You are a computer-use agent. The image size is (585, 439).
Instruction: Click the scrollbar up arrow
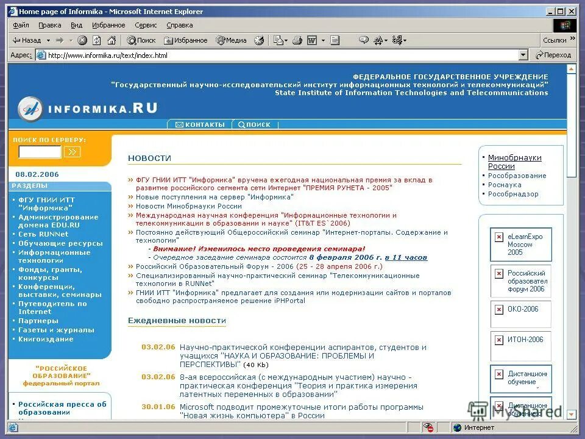[x=571, y=69]
